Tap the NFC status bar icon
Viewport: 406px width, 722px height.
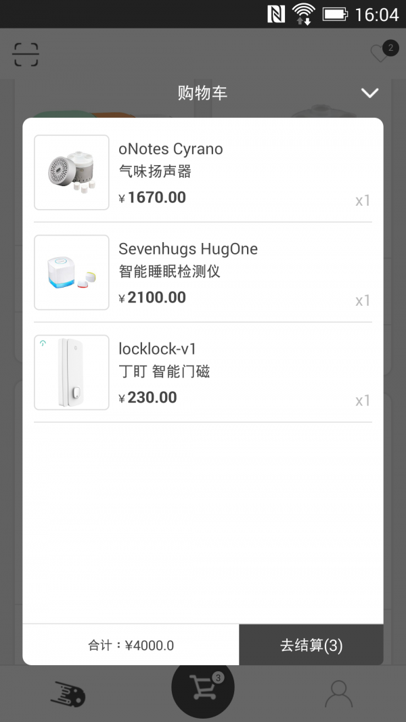276,14
